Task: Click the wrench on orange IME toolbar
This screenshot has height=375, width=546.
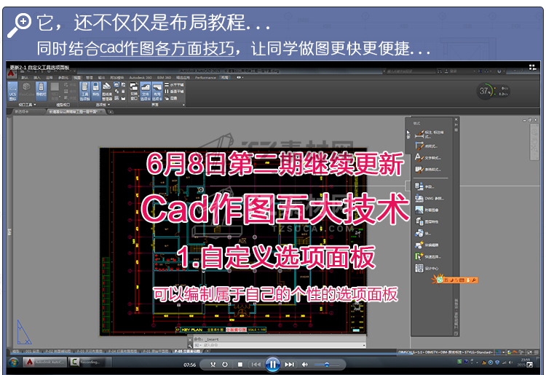Action: click(x=474, y=280)
